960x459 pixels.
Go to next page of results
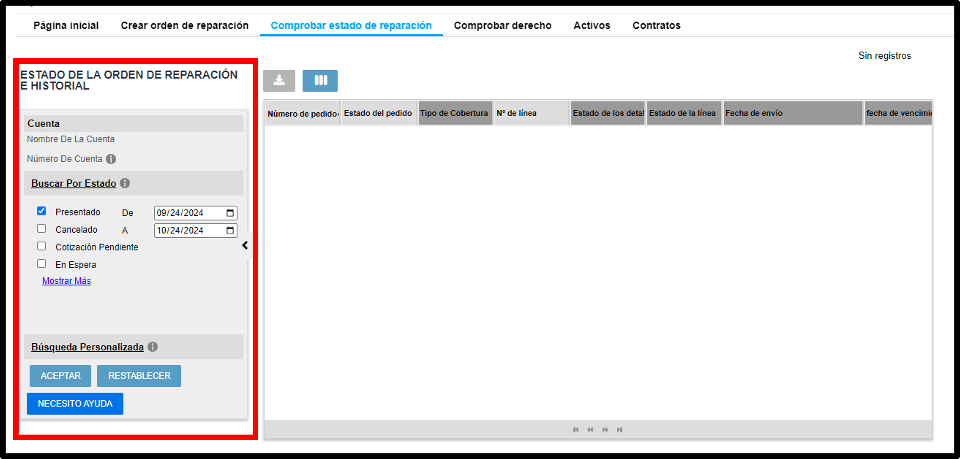pos(605,429)
